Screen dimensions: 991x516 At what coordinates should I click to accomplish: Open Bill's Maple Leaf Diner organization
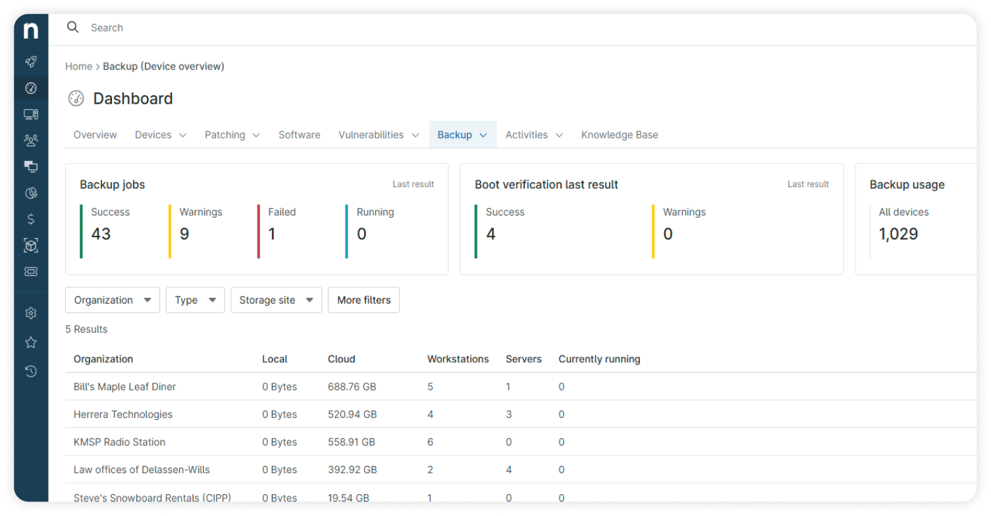(125, 387)
